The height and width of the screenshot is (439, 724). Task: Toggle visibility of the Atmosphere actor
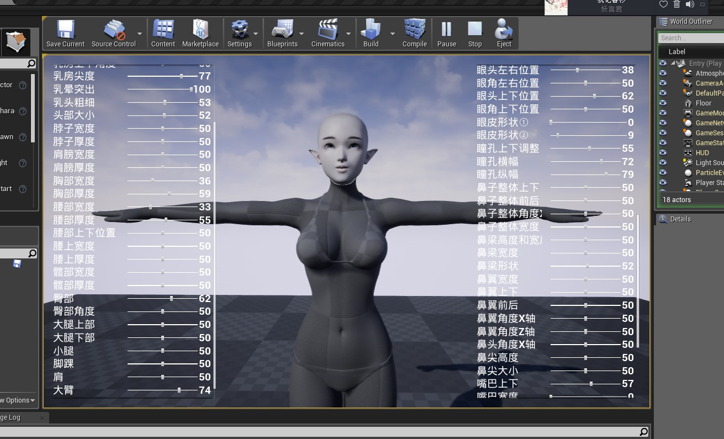point(663,73)
